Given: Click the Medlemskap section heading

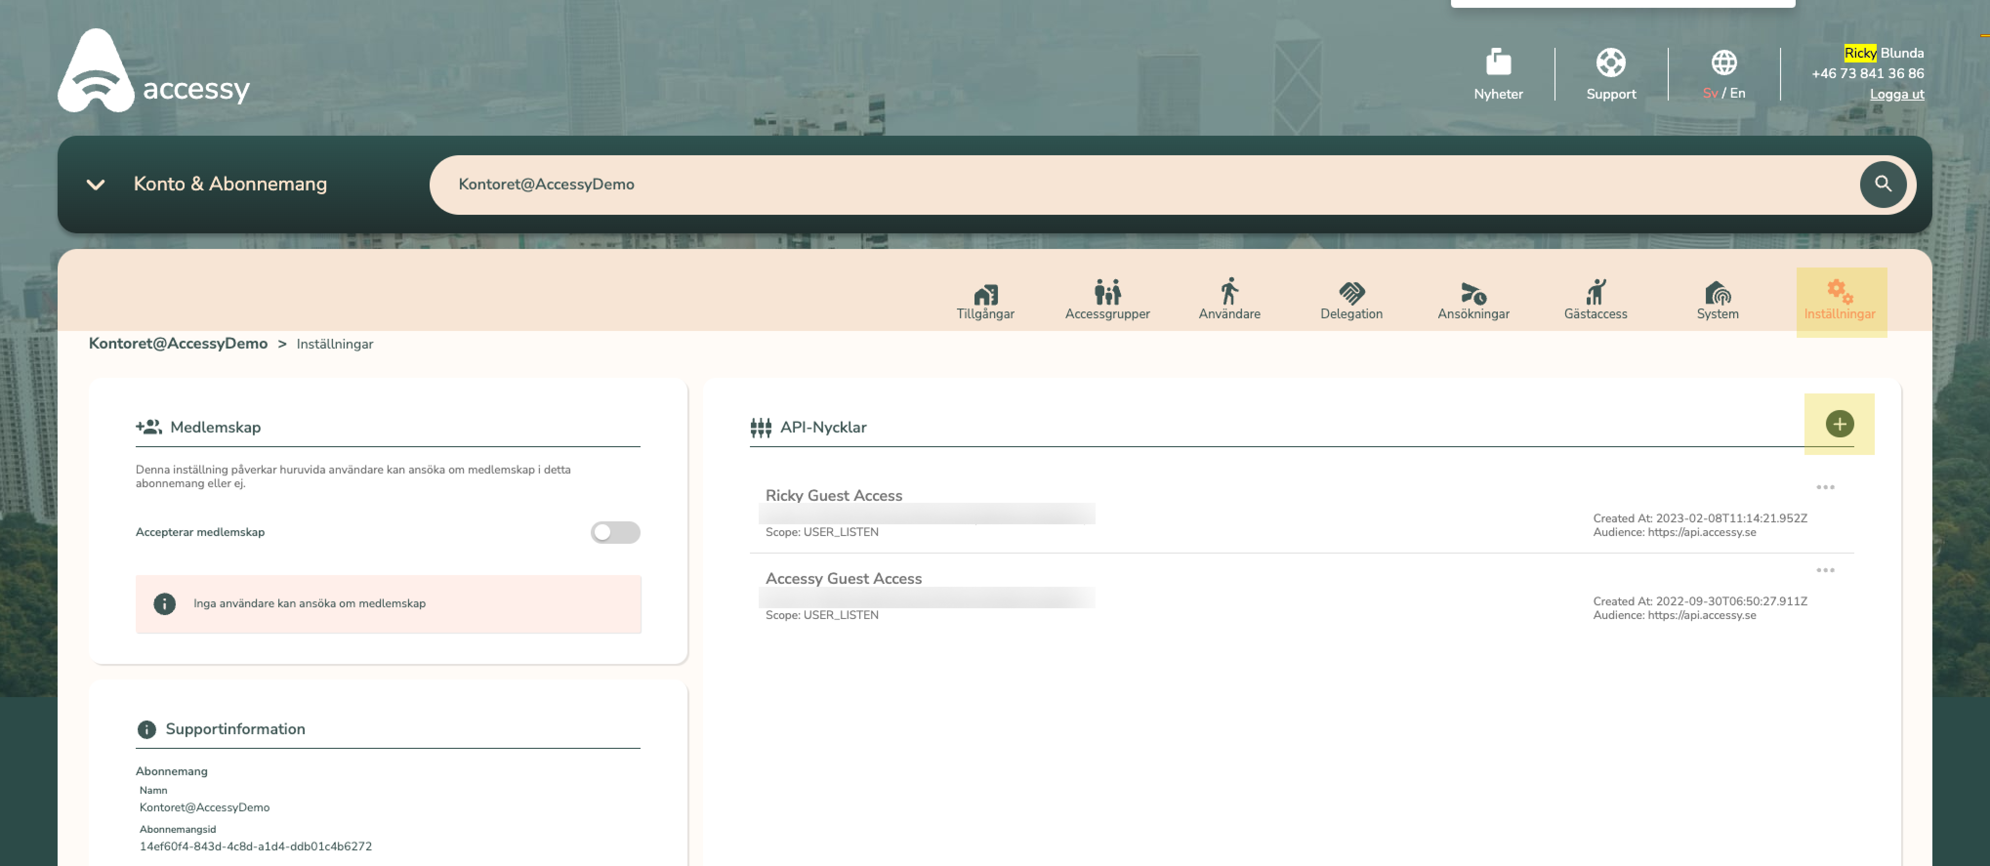Looking at the screenshot, I should click(215, 427).
